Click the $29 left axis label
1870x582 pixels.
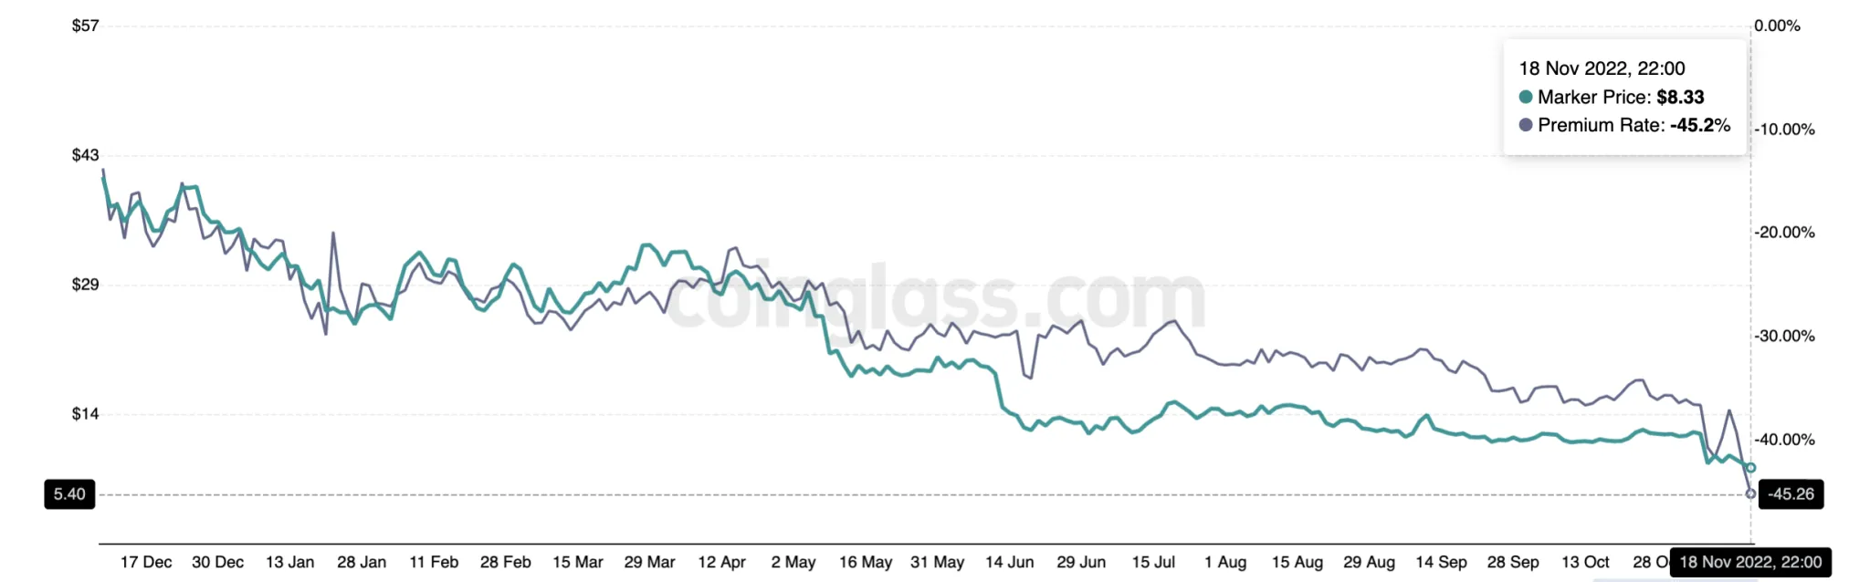coord(86,285)
